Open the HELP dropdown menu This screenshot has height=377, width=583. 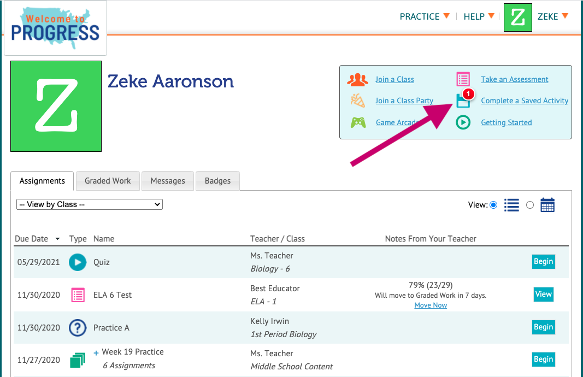pyautogui.click(x=479, y=16)
